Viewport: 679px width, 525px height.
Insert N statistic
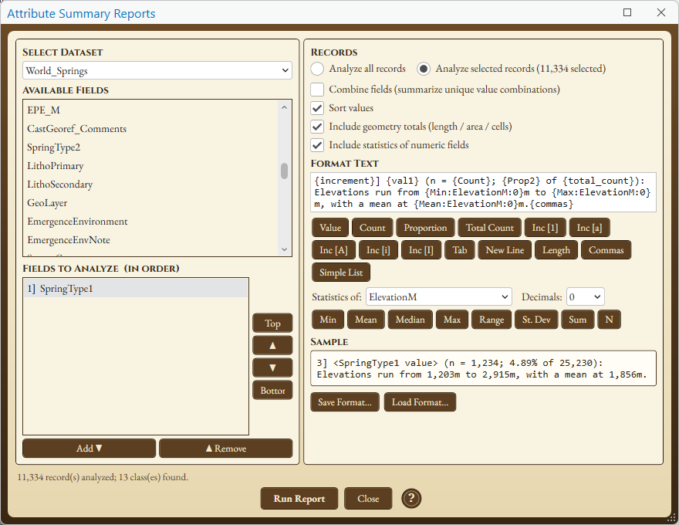point(609,320)
